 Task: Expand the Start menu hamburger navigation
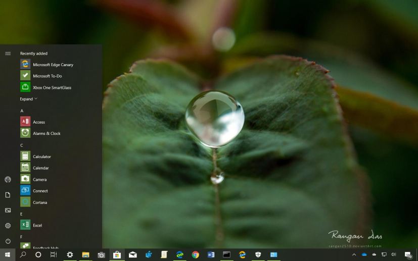(x=8, y=53)
